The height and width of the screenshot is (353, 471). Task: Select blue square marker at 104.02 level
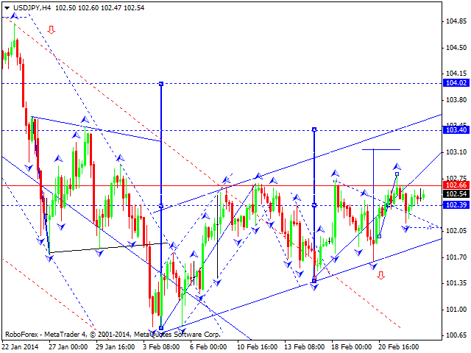160,85
